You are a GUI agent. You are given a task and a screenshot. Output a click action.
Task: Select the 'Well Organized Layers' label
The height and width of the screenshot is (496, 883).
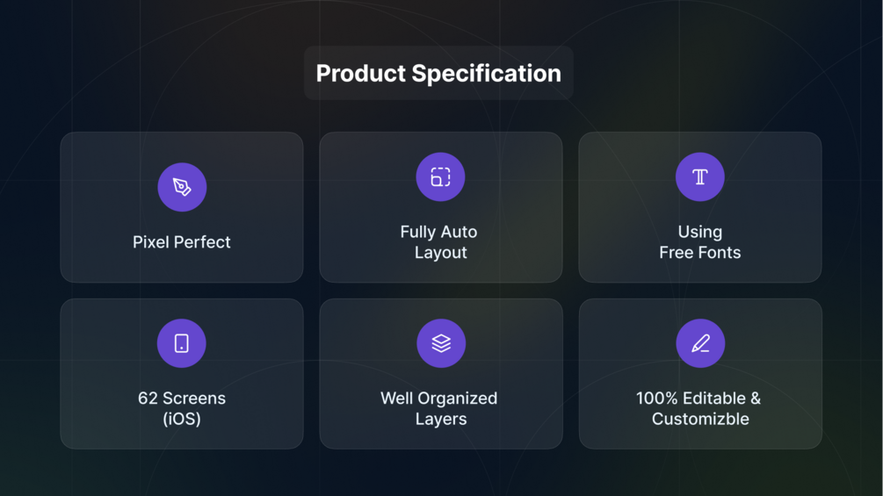point(439,408)
